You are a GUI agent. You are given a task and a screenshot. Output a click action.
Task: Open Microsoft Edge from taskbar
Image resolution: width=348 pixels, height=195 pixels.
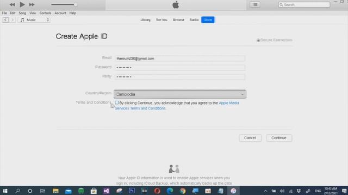click(170, 191)
